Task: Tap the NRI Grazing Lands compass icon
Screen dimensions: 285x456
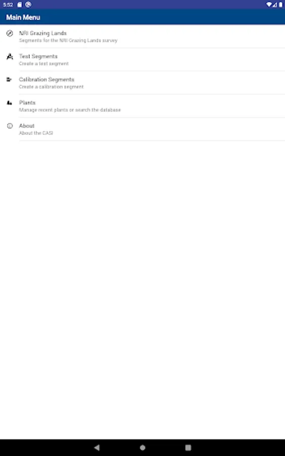Action: 10,33
